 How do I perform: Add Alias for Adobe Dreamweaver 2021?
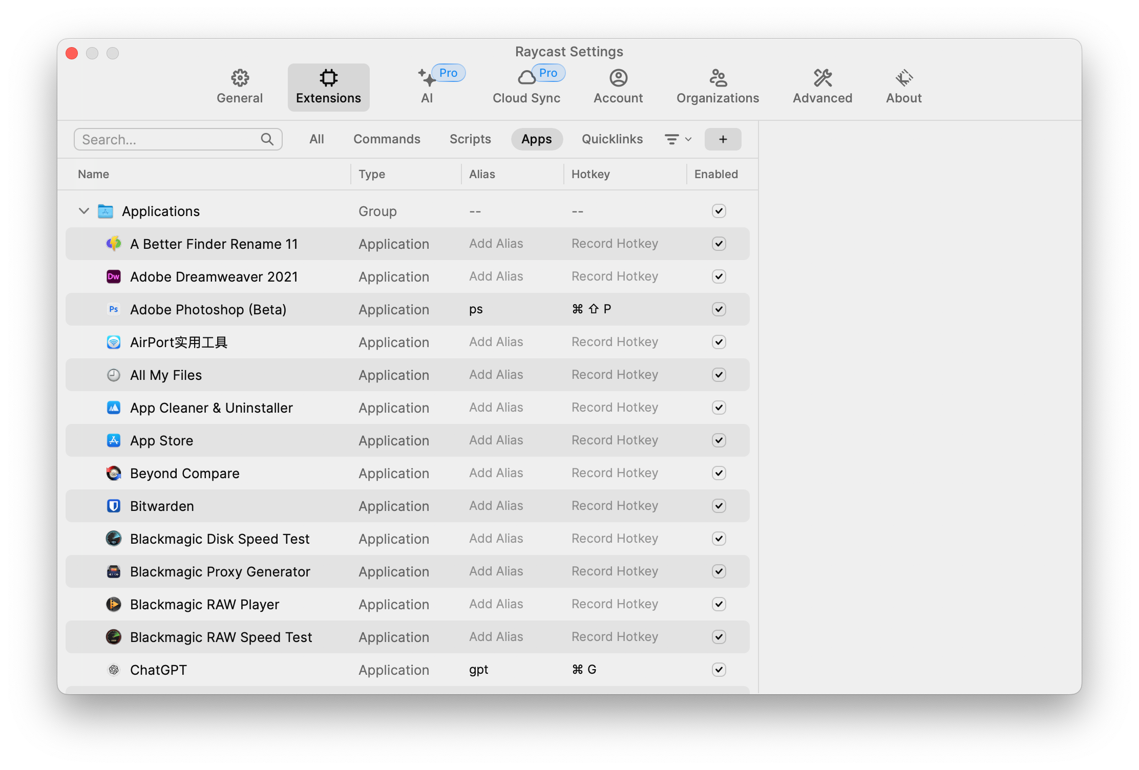[x=496, y=276]
